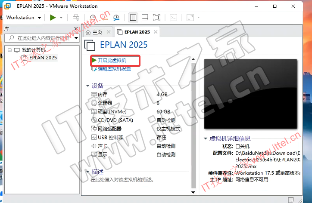
Task: Click the 60 GB disk value
Action: (x=163, y=112)
